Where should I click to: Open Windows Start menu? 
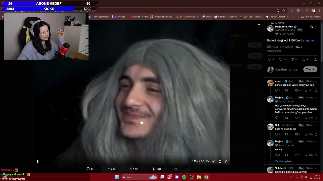pos(117,177)
